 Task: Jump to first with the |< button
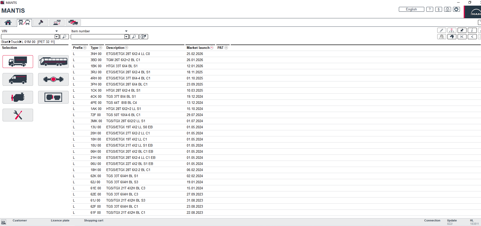coord(462,37)
